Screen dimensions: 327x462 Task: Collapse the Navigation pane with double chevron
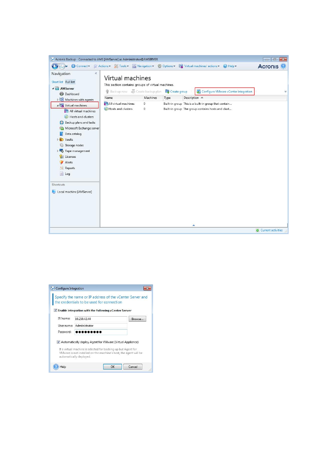[x=96, y=73]
